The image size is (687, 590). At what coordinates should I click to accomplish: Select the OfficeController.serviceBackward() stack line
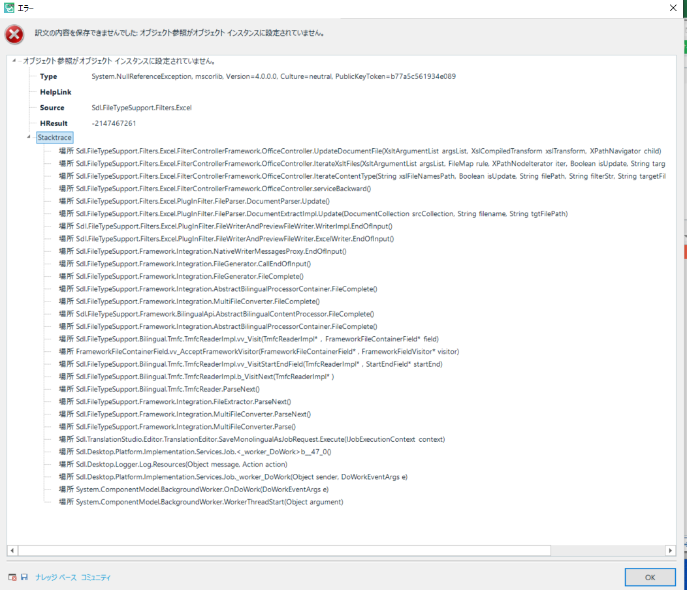coord(215,189)
